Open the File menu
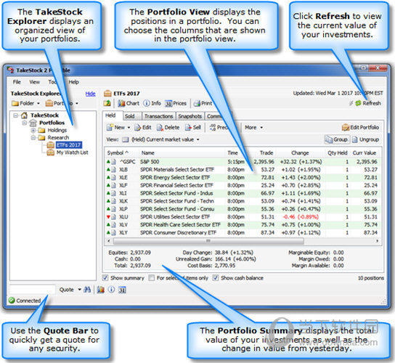Image resolution: width=395 pixels, height=363 pixels. (17, 82)
